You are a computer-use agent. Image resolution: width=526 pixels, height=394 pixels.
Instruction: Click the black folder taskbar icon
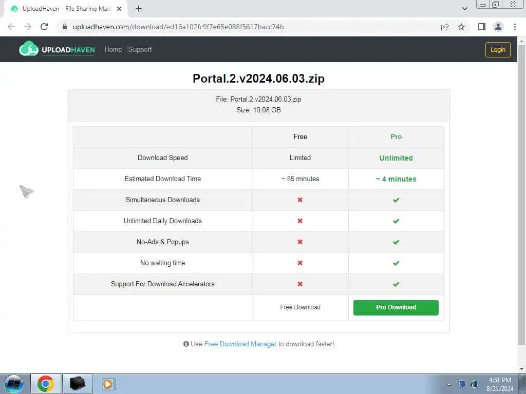tap(77, 384)
